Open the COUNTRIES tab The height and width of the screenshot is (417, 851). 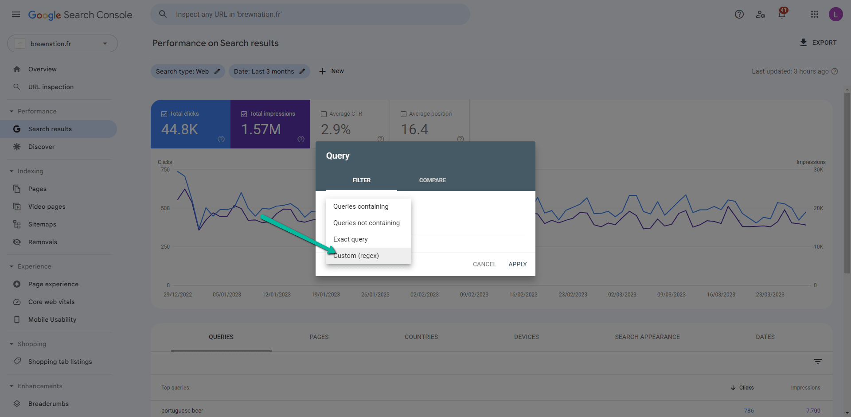(421, 337)
